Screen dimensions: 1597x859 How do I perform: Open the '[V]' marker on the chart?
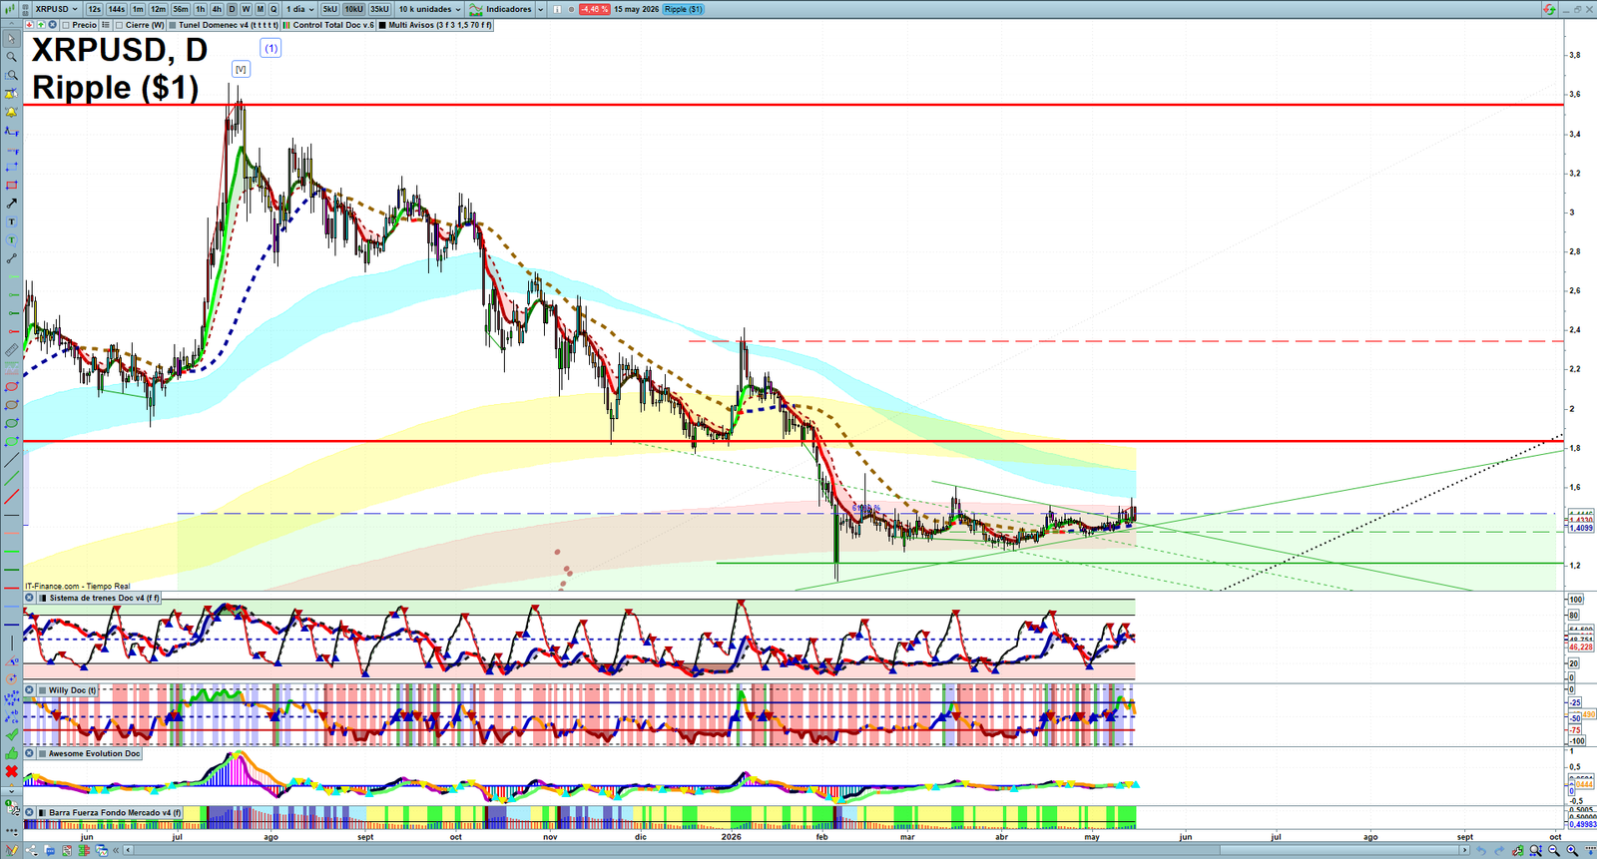click(240, 69)
